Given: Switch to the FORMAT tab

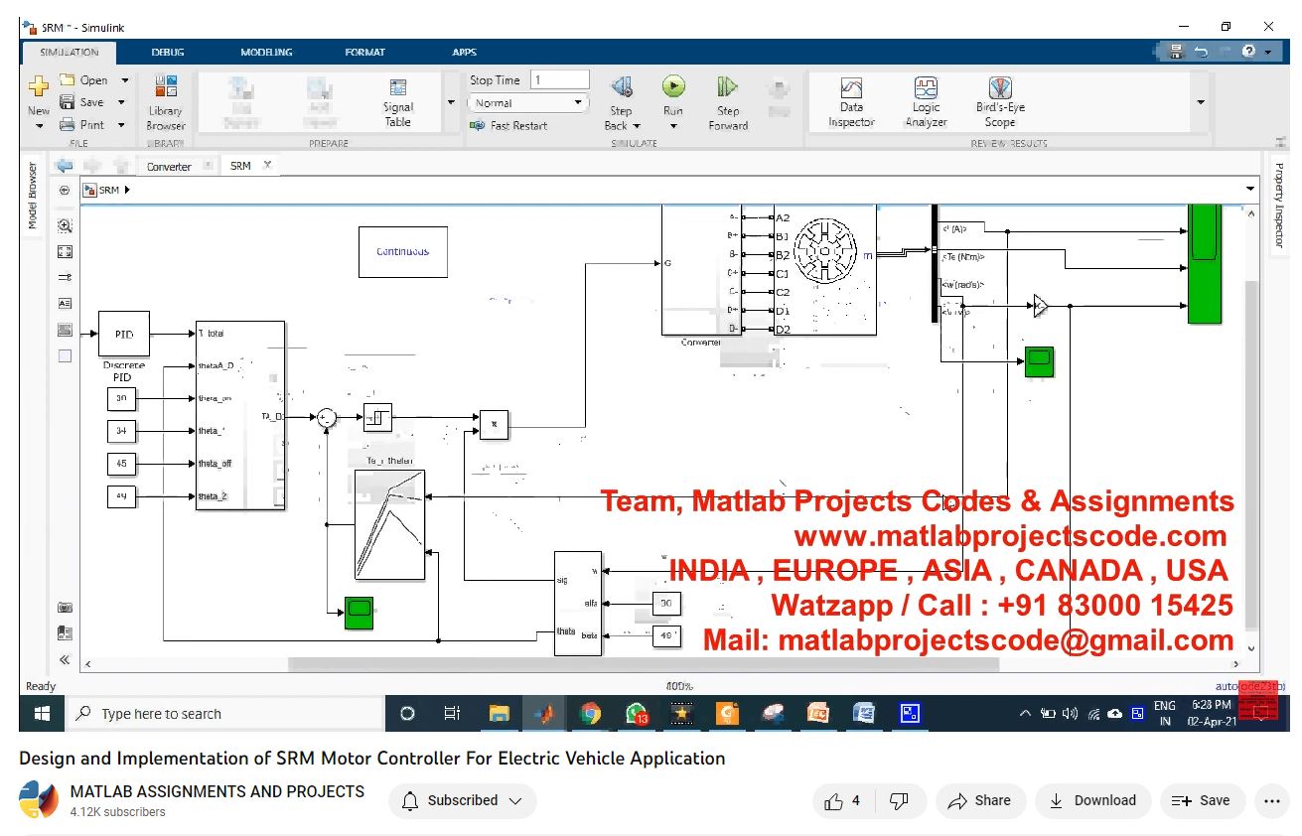Looking at the screenshot, I should coord(364,52).
